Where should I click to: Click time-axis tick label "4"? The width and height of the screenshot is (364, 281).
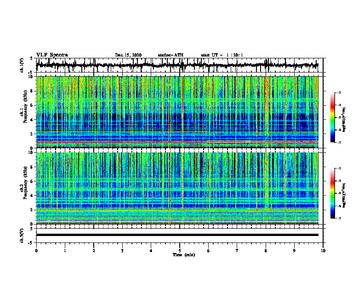tap(151, 251)
